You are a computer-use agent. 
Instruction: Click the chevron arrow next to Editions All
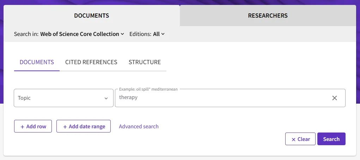coord(163,34)
